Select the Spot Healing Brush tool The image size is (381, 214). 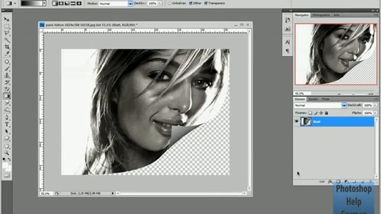(x=7, y=62)
